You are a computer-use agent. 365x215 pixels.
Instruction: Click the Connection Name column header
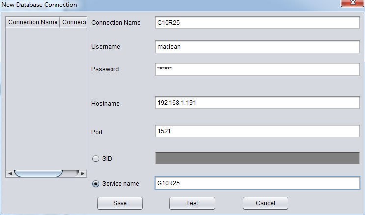(x=32, y=22)
